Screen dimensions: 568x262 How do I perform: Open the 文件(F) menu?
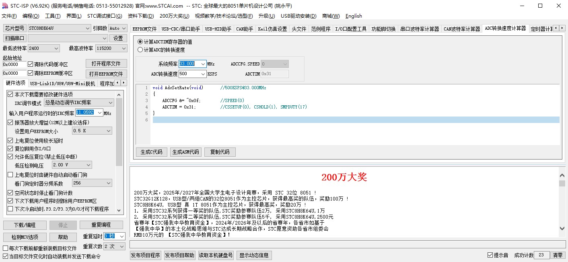9,16
